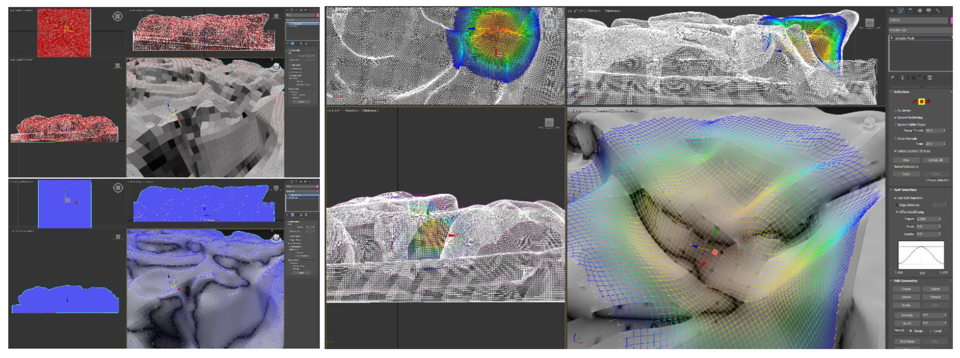Select the Local normal radio button
The image size is (960, 358).
pos(931,331)
